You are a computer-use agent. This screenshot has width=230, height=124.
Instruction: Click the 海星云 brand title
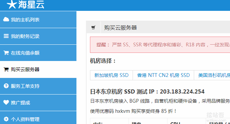pos(31,4)
